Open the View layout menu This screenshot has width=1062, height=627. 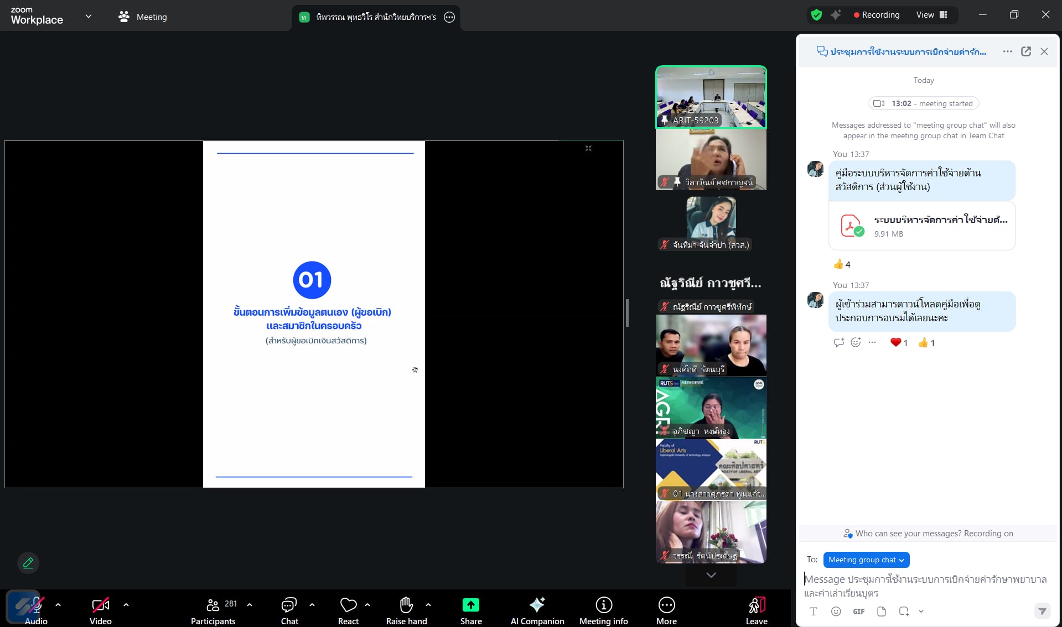tap(932, 15)
